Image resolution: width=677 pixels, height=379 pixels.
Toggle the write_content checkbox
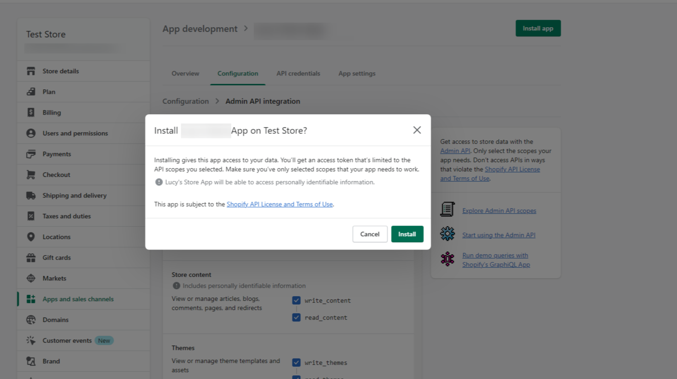click(296, 300)
